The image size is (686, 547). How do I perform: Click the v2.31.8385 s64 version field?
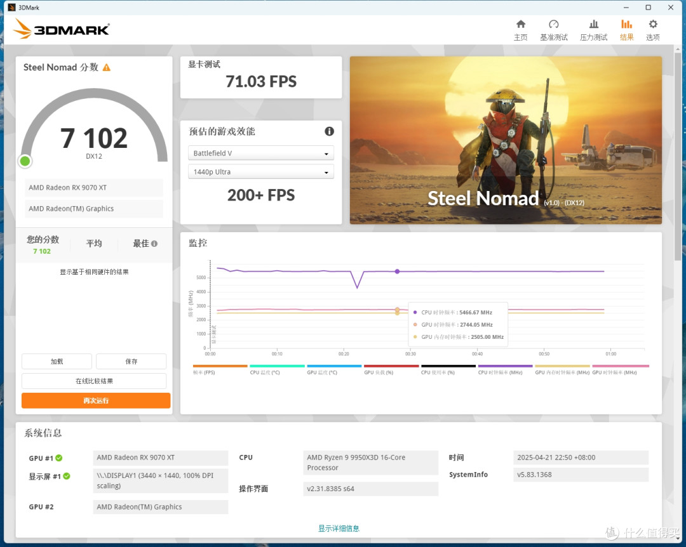coord(370,489)
